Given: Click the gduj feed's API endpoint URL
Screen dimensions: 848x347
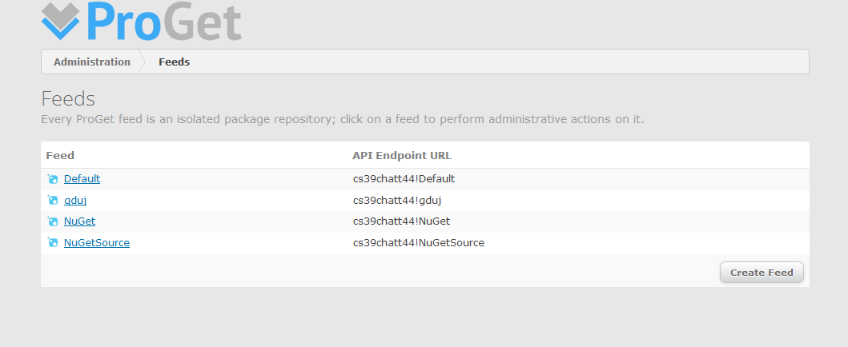Looking at the screenshot, I should pyautogui.click(x=397, y=200).
